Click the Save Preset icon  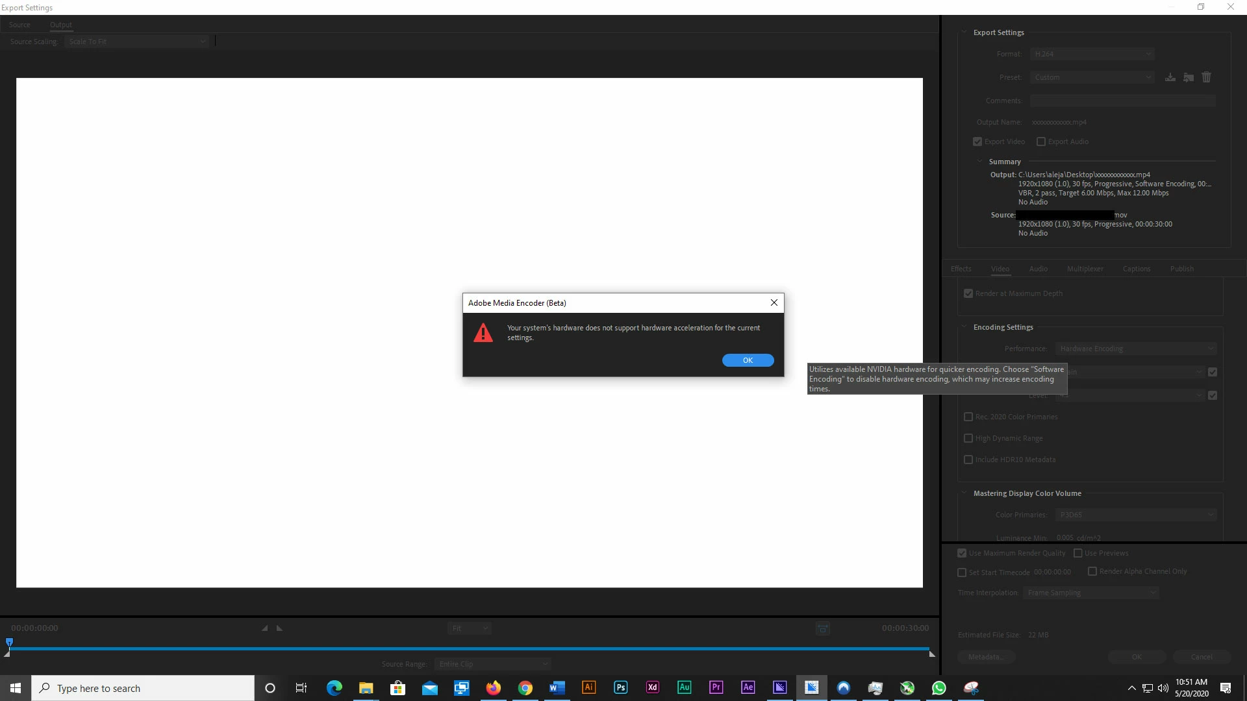tap(1170, 77)
